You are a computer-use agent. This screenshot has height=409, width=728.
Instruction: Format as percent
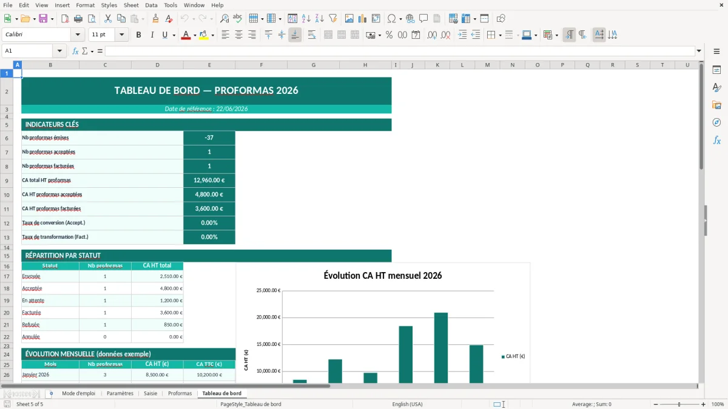[x=389, y=35]
